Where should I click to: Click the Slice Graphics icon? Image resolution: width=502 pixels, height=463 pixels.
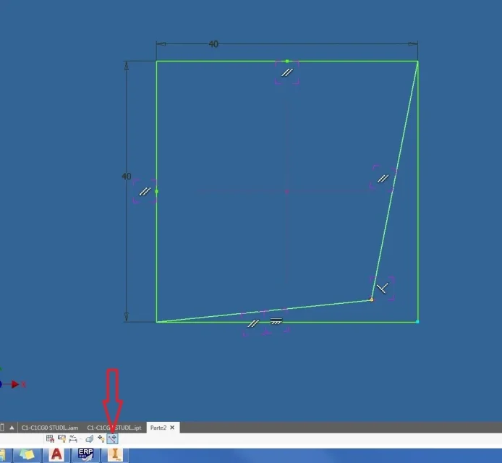tap(89, 438)
